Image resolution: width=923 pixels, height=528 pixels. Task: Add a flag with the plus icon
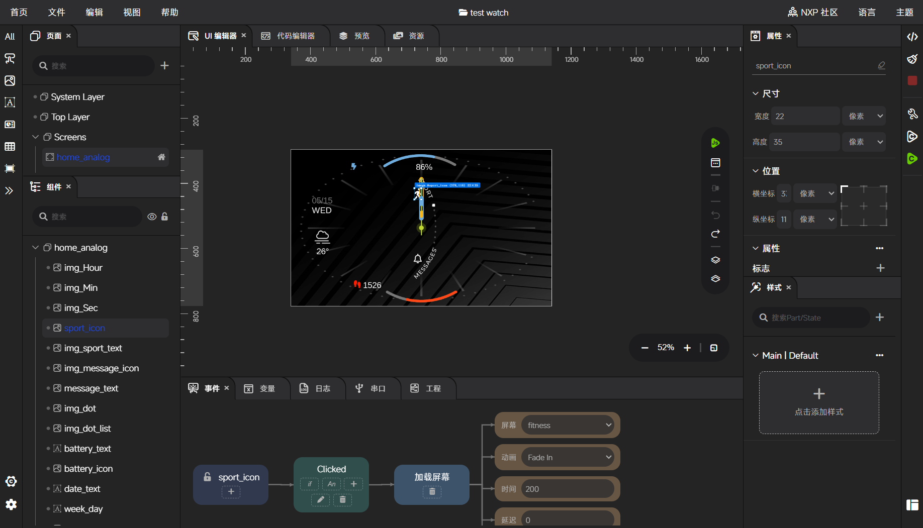880,268
